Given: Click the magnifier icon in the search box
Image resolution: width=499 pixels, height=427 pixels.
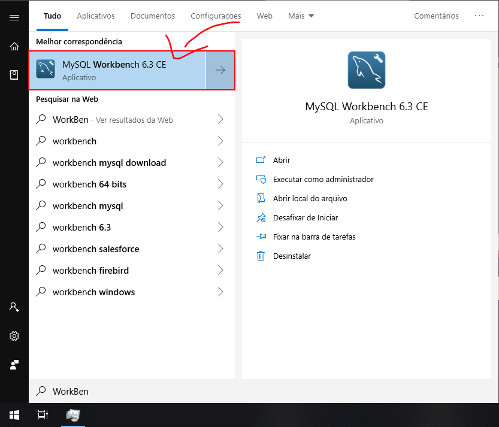Looking at the screenshot, I should 41,390.
